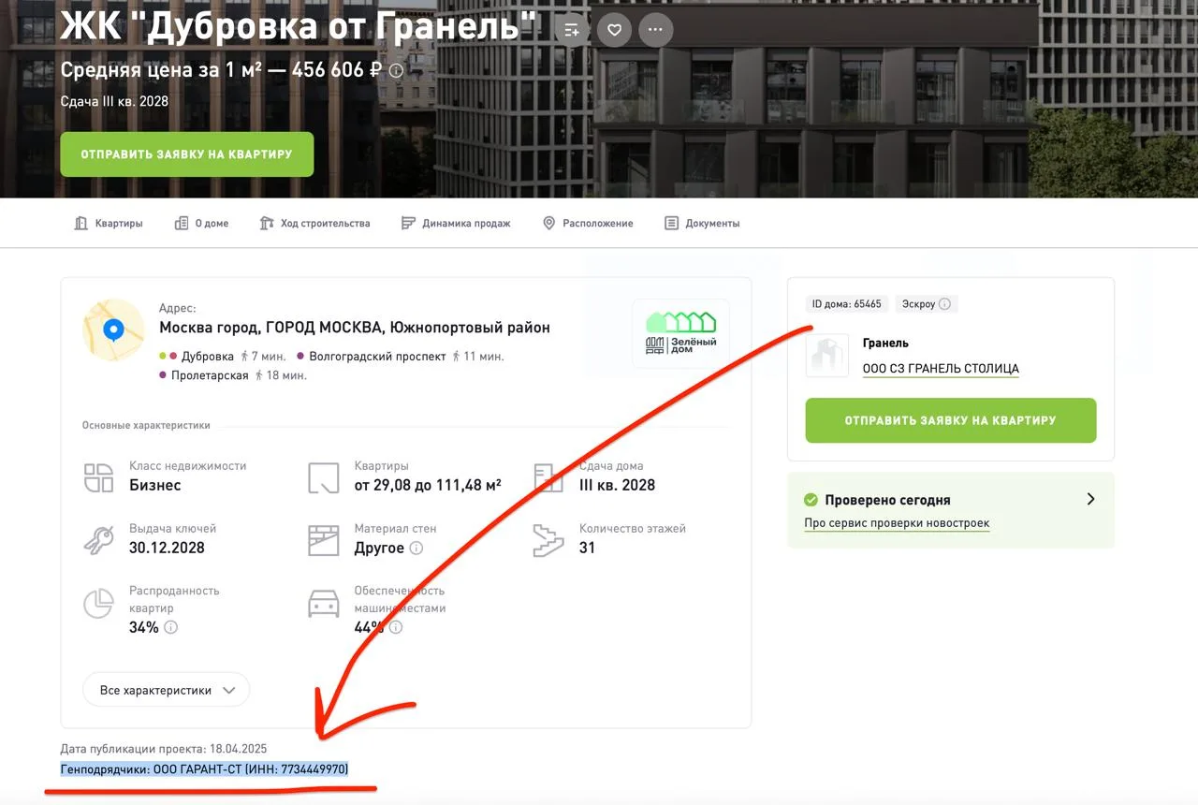
Task: Click the Основные характеристики heading
Action: click(x=146, y=425)
